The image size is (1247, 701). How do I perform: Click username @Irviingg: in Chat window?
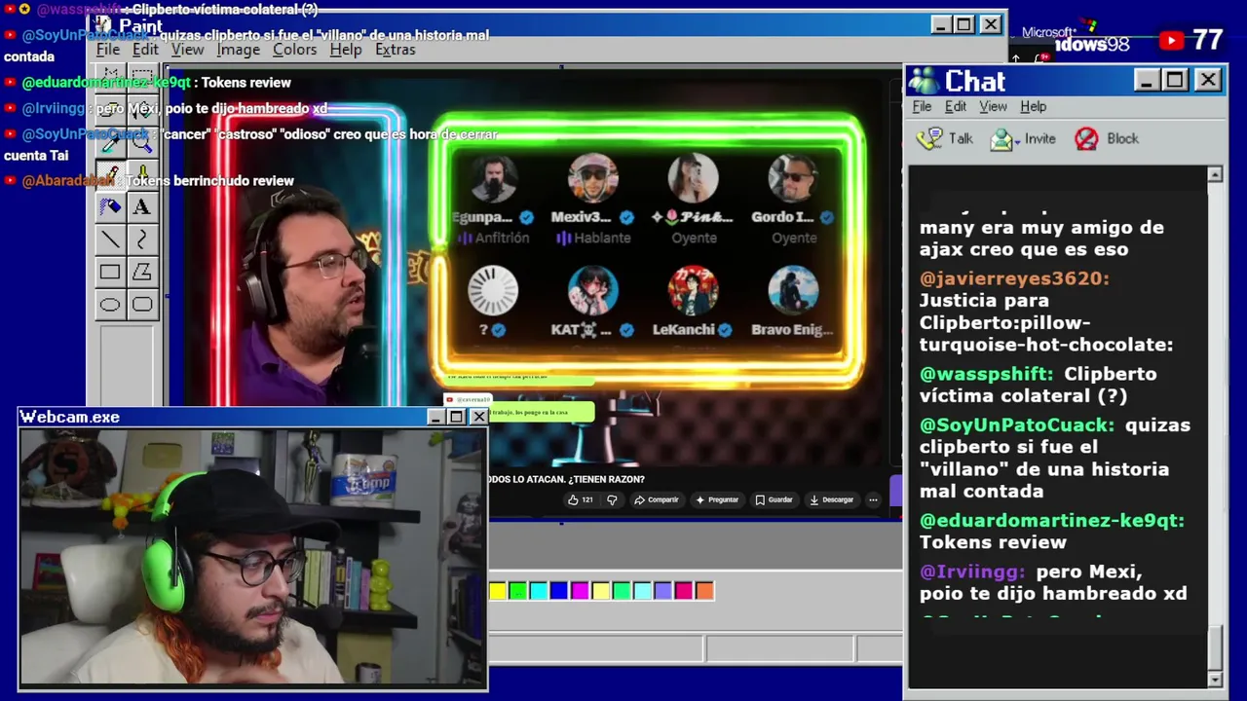pyautogui.click(x=972, y=572)
